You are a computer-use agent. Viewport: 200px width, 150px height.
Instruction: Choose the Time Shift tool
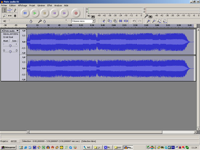pos(10,16)
